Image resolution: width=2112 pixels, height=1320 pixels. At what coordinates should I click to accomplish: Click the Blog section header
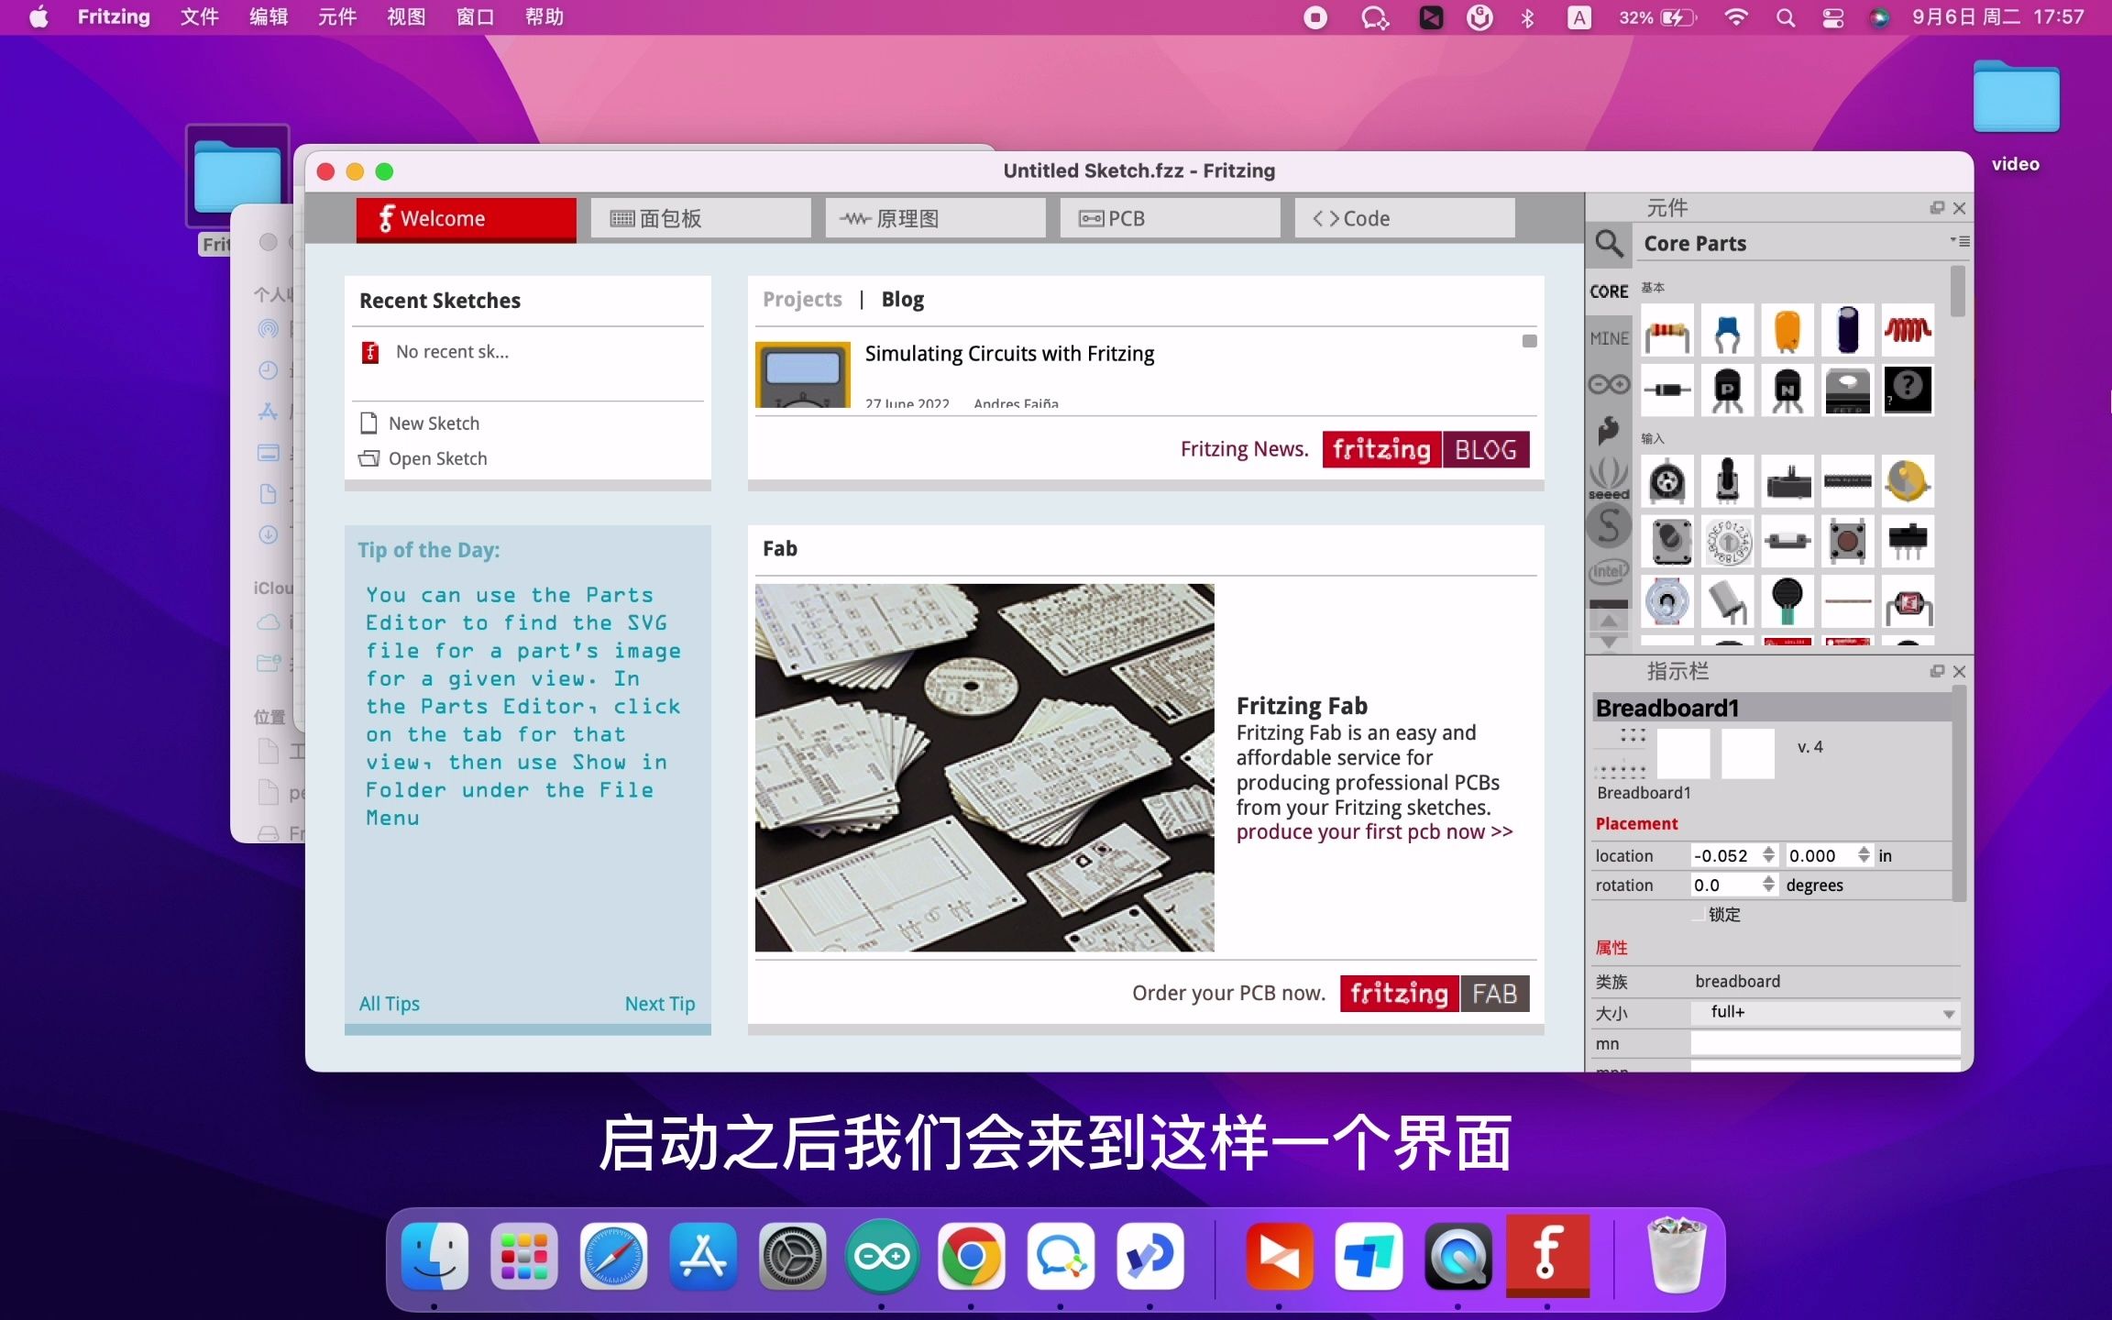pos(902,300)
